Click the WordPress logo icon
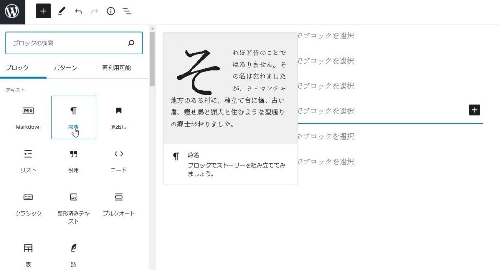The height and width of the screenshot is (270, 499). (12, 12)
